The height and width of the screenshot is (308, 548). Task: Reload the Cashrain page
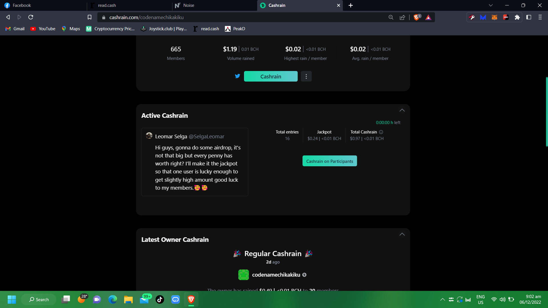click(x=31, y=17)
